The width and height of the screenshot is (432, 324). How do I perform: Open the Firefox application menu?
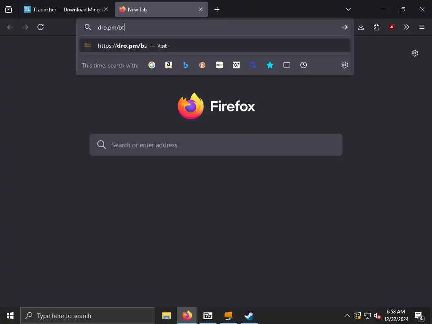[422, 27]
